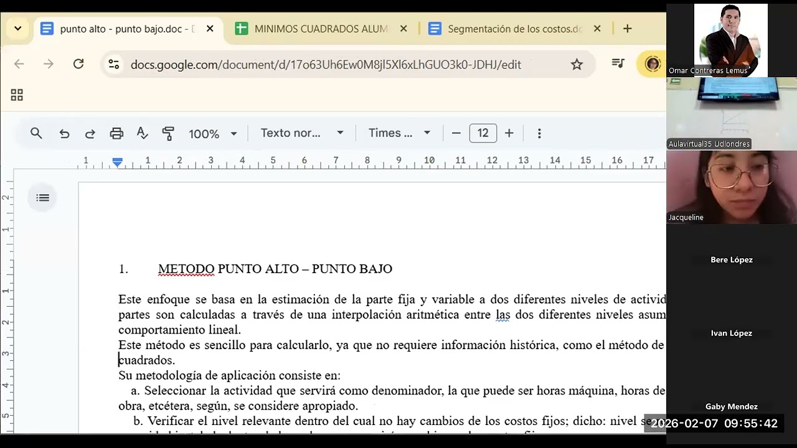Open the media controls icon

(618, 63)
